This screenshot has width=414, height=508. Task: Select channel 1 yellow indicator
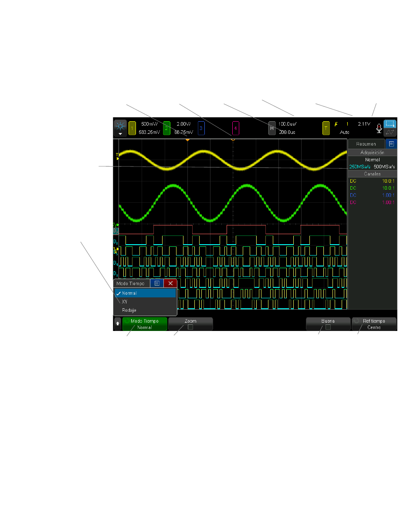132,128
